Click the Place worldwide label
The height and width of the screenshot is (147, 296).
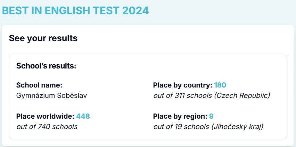tap(45, 116)
